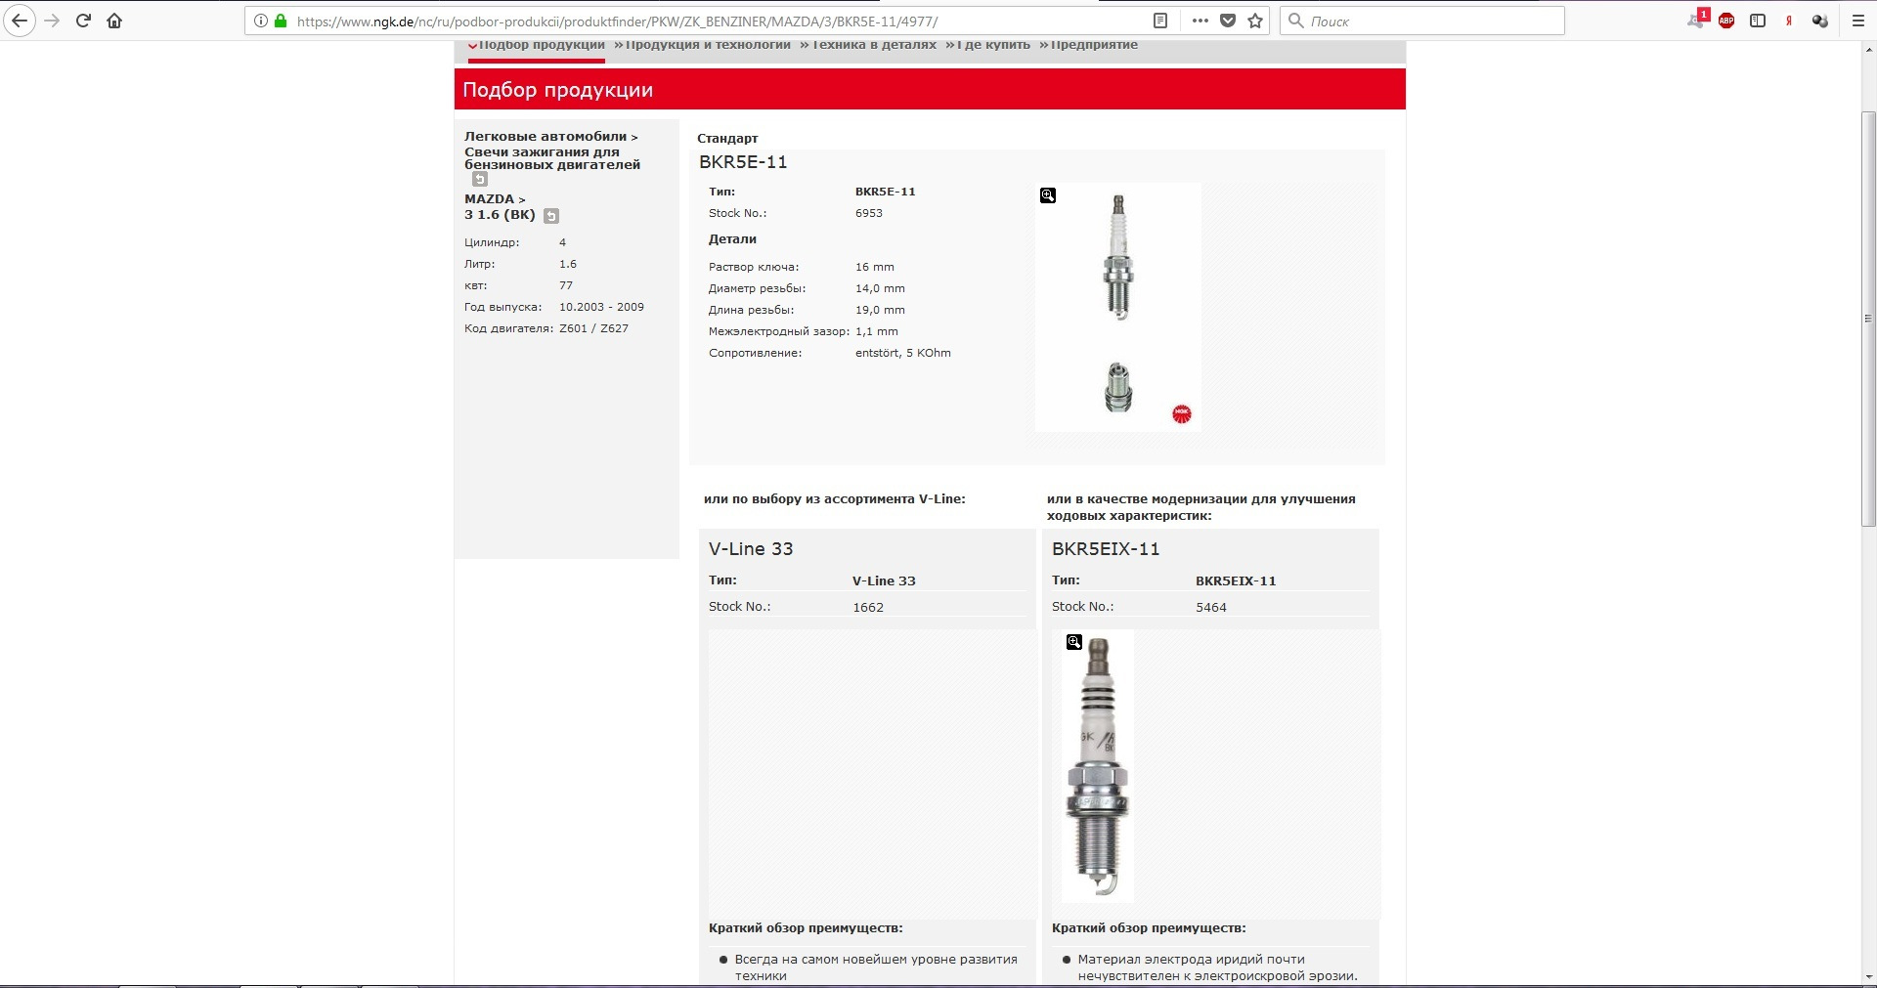The height and width of the screenshot is (988, 1877).
Task: Select the V-Line stock number 1662
Action: tap(868, 608)
